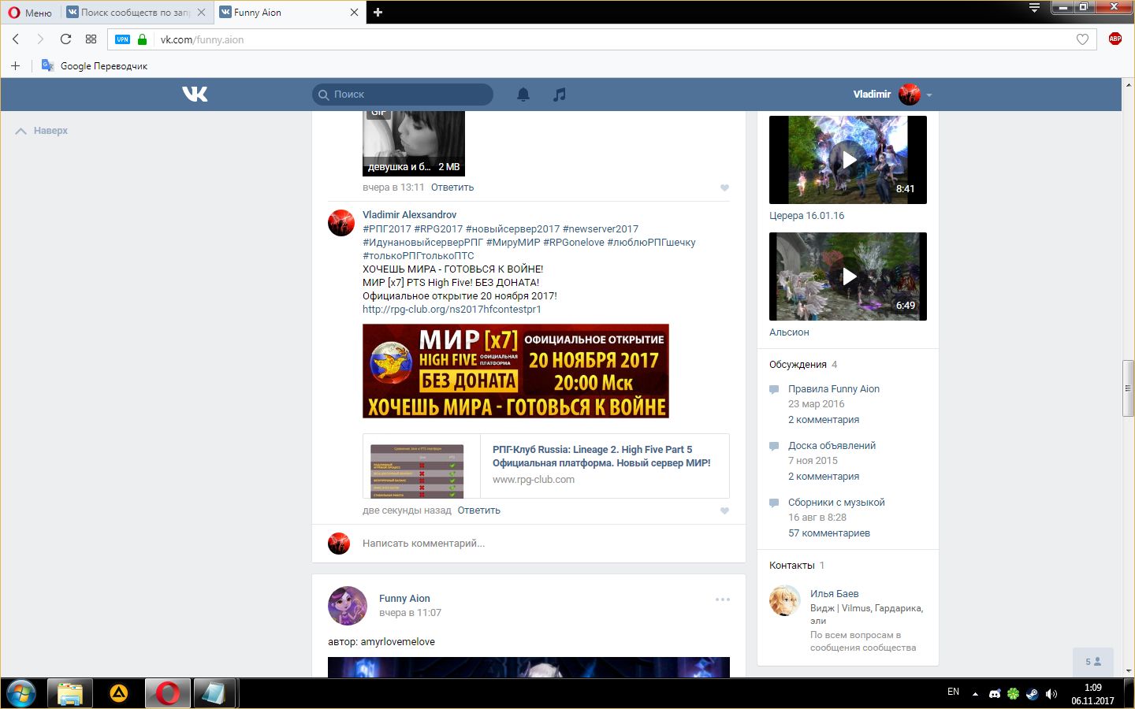Open РПГ-Клуб Russia link preview title
1135x709 pixels.
coord(601,456)
